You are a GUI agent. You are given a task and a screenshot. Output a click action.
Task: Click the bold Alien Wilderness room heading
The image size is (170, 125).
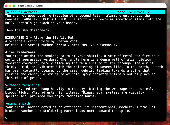point(20,52)
